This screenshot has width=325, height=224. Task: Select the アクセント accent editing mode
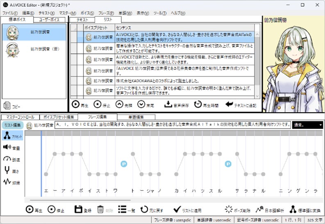(13, 136)
